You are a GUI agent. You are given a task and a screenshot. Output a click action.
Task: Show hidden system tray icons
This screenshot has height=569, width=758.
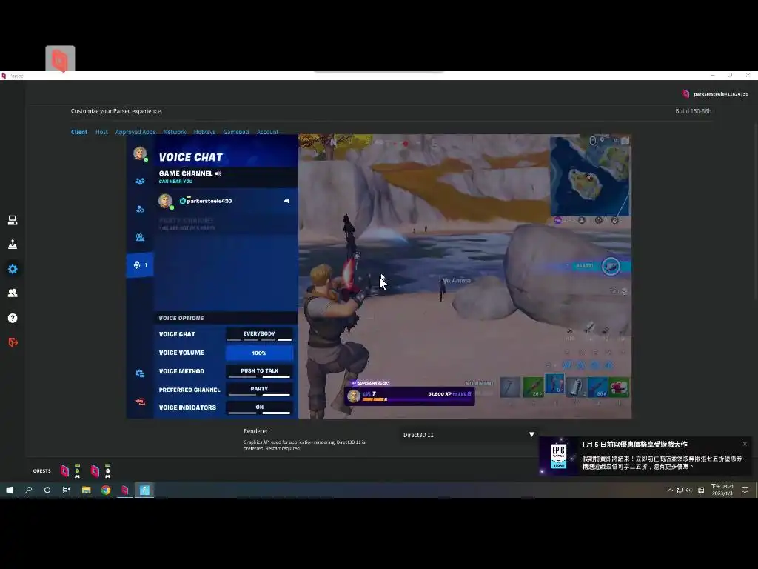click(x=670, y=490)
